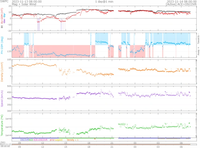The width and height of the screenshot is (200, 148).
Task: Click the SWPC label
Action: 4,2
